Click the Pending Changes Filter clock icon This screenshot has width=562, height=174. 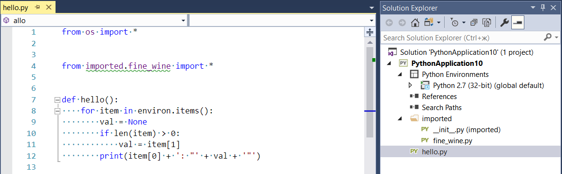tap(454, 23)
